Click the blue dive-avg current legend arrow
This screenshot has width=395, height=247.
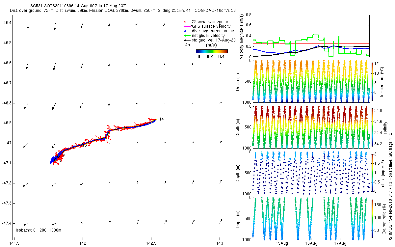187,31
